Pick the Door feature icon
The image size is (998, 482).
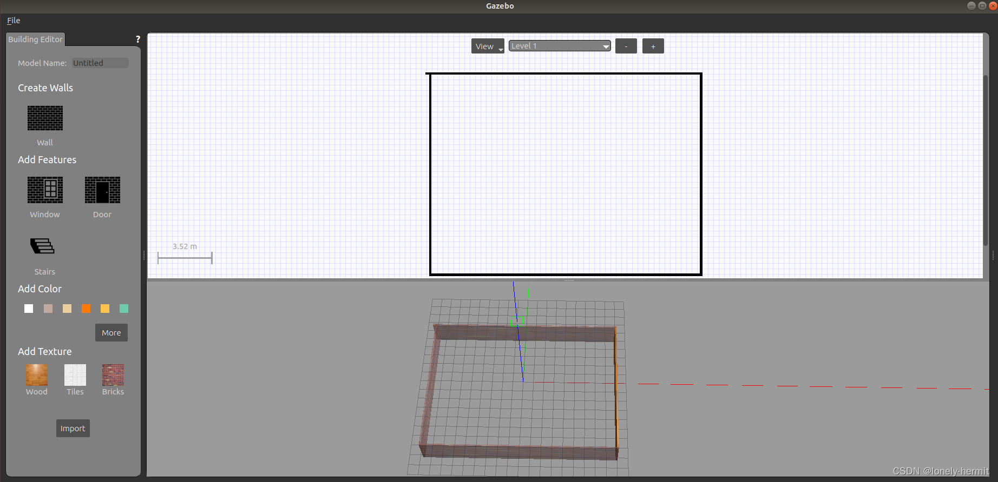click(102, 190)
